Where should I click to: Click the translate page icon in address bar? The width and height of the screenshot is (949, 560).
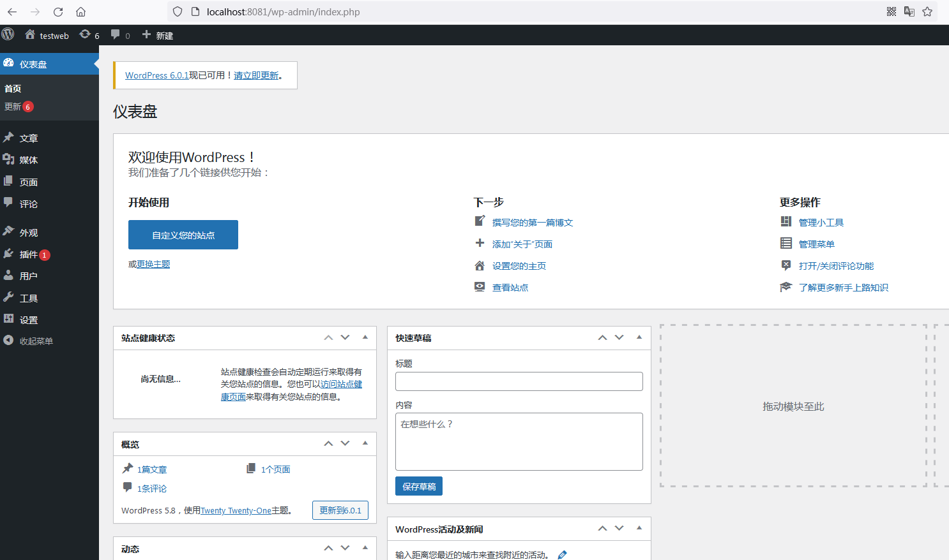point(909,11)
